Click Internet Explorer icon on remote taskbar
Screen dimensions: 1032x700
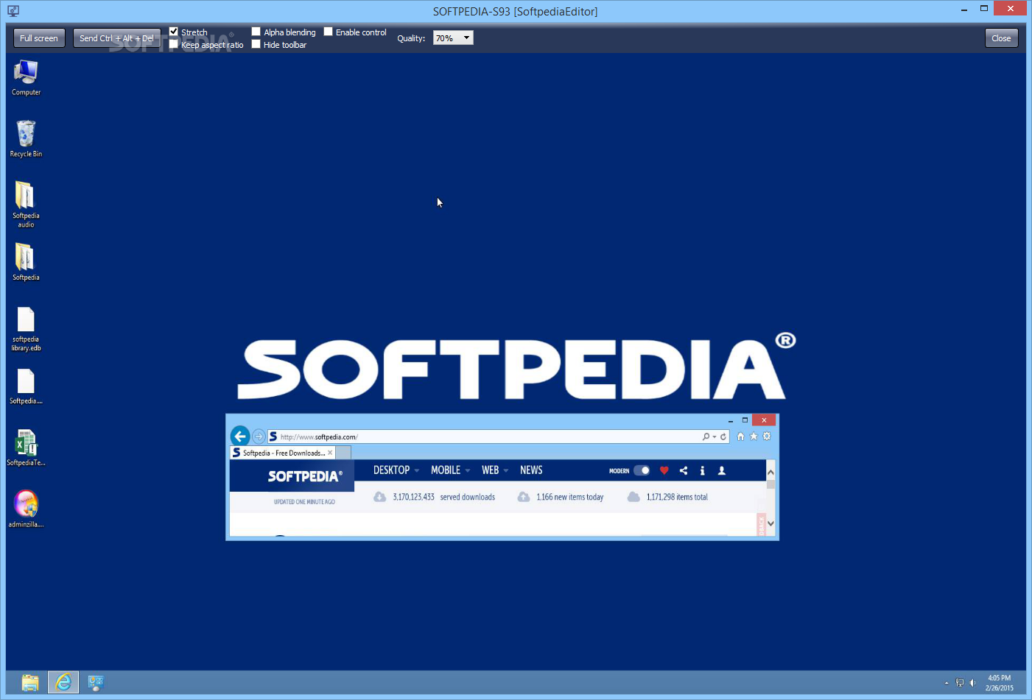63,682
